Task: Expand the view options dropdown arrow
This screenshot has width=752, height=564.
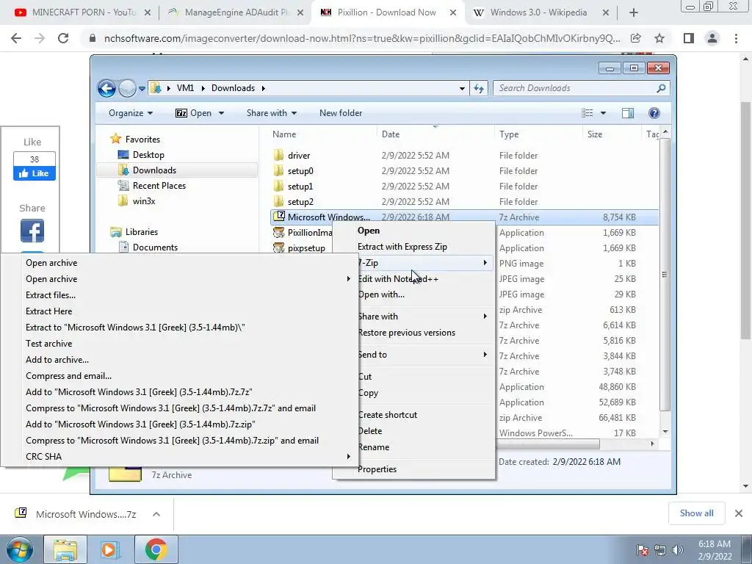Action: (x=604, y=113)
